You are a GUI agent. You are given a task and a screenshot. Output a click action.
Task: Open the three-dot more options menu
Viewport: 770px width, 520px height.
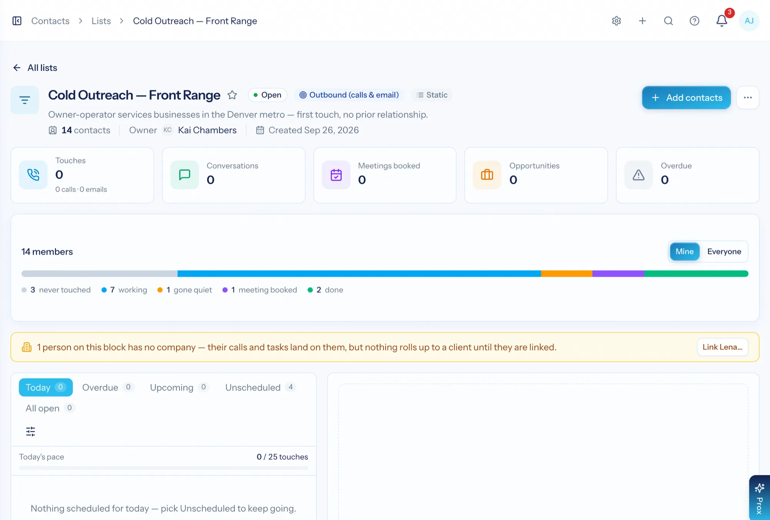(x=748, y=98)
